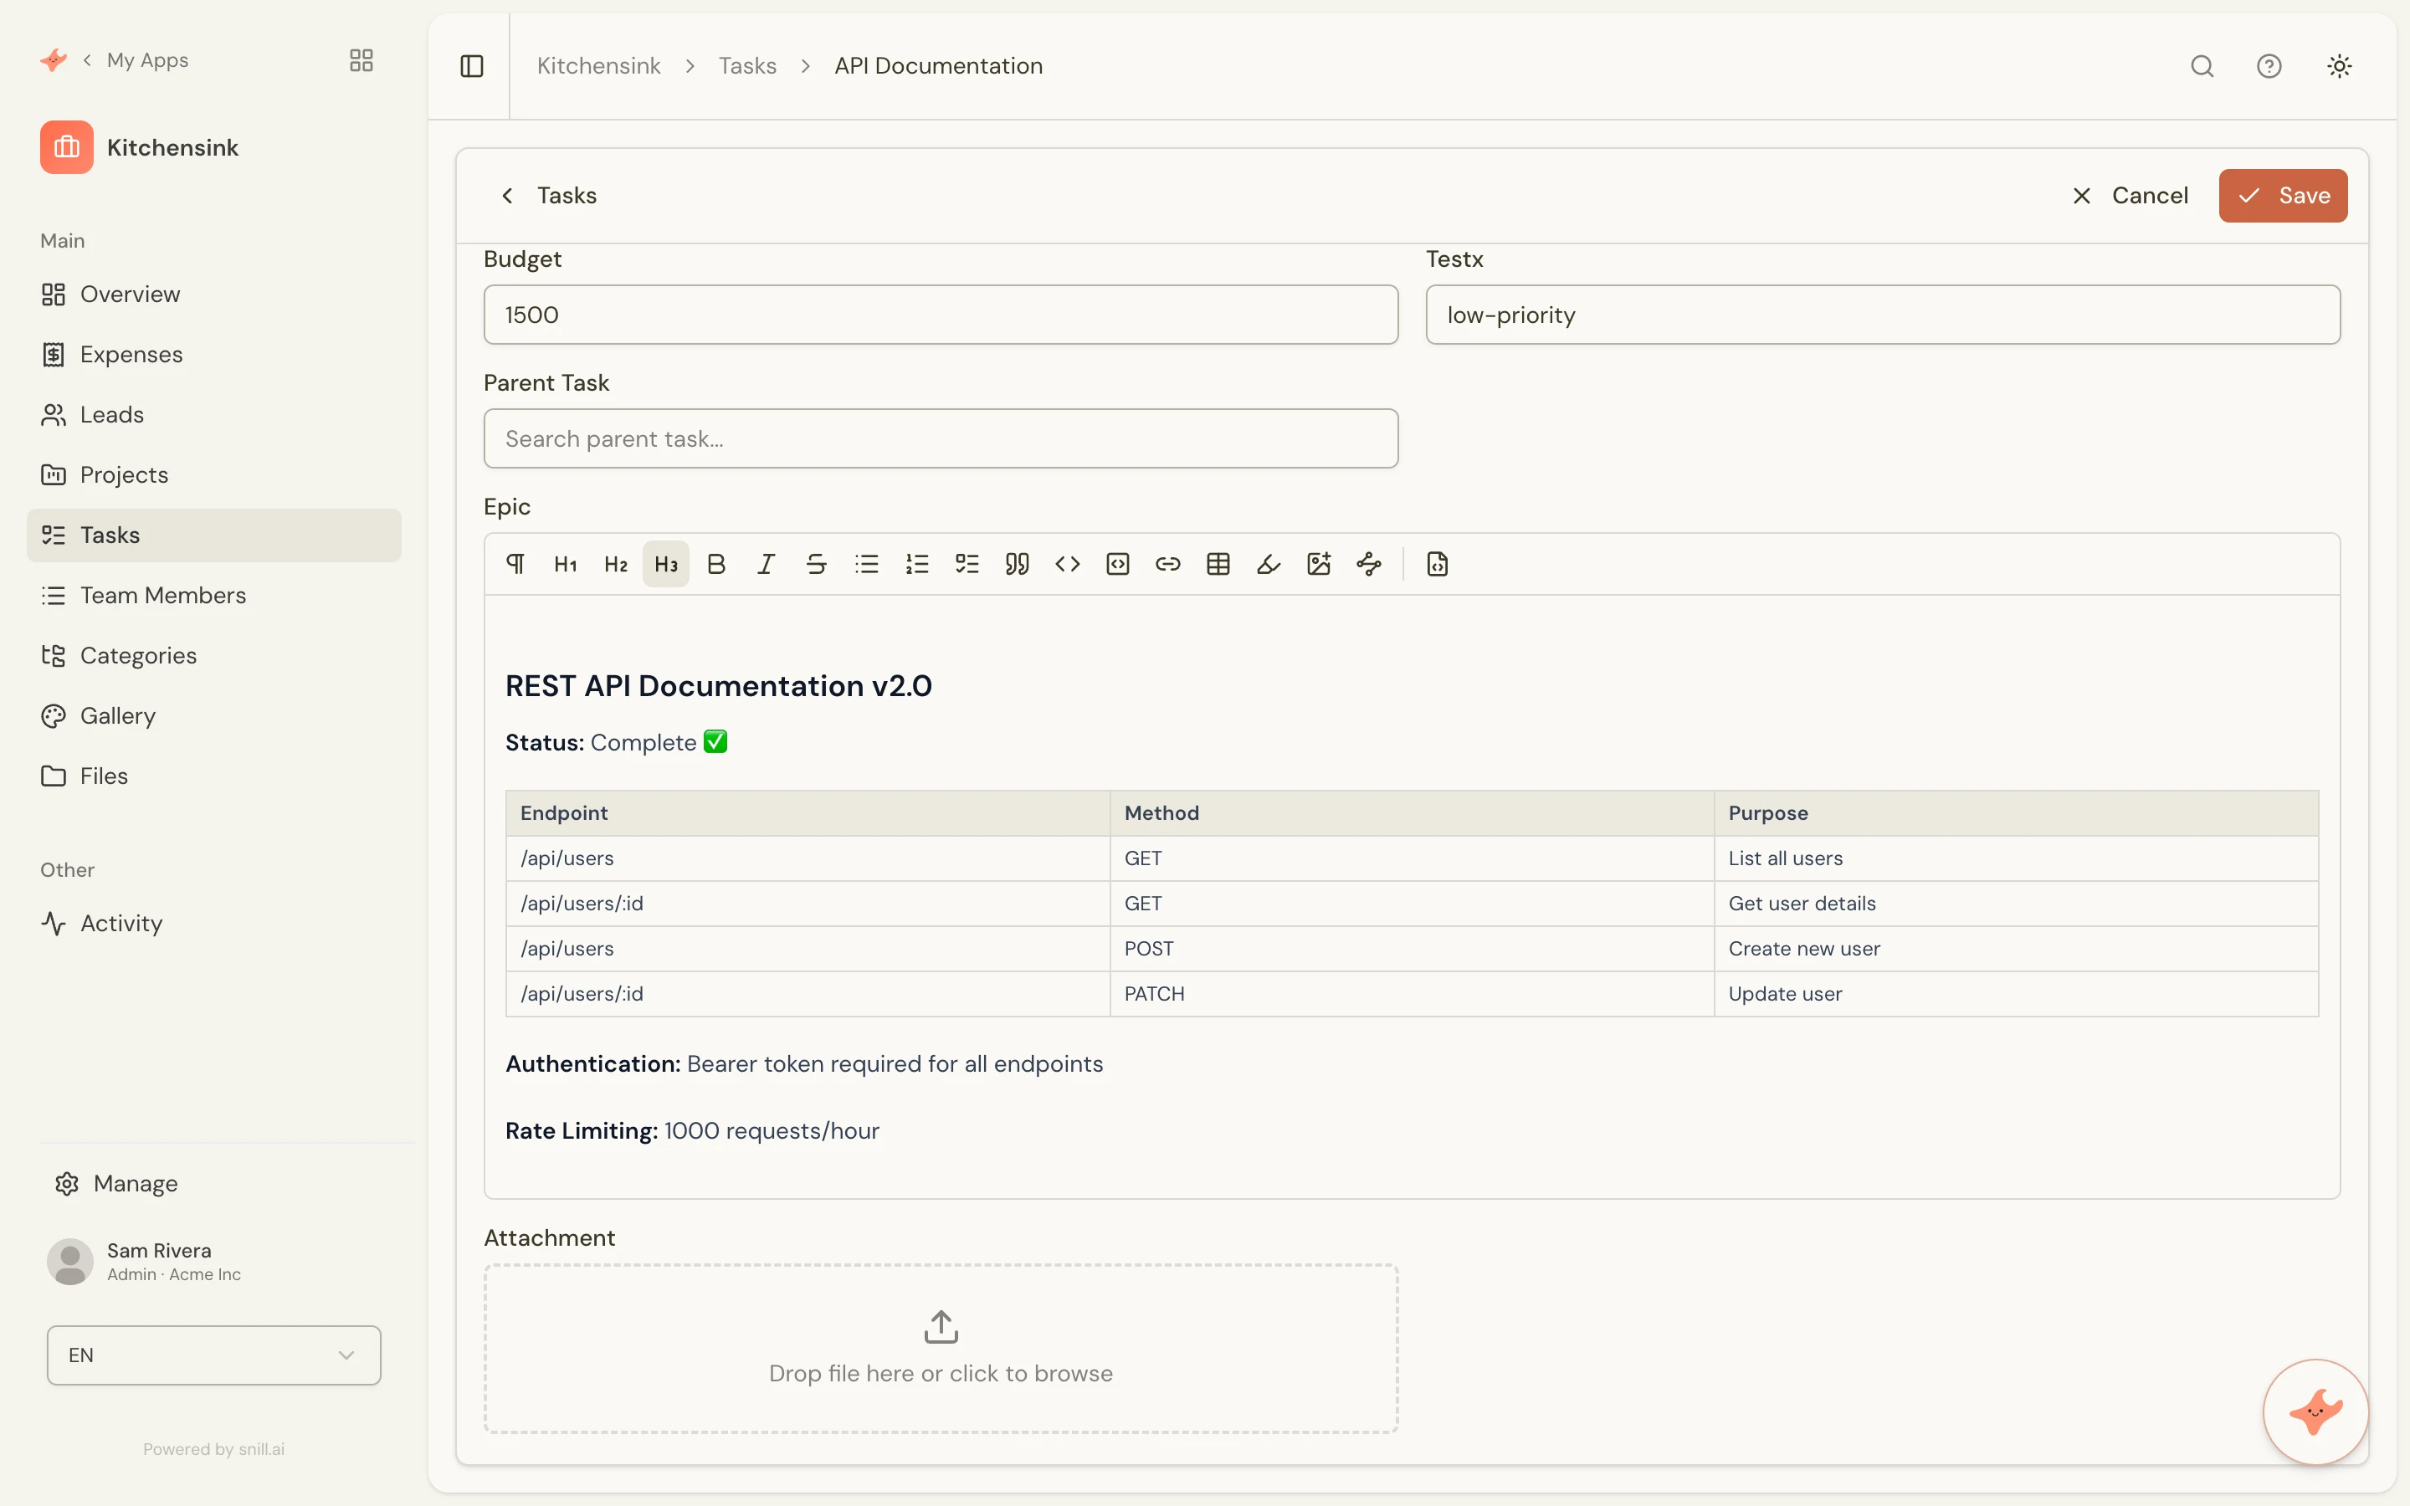Toggle bold formatting in Epic editor
Screen dimensions: 2410x1506
tap(716, 565)
